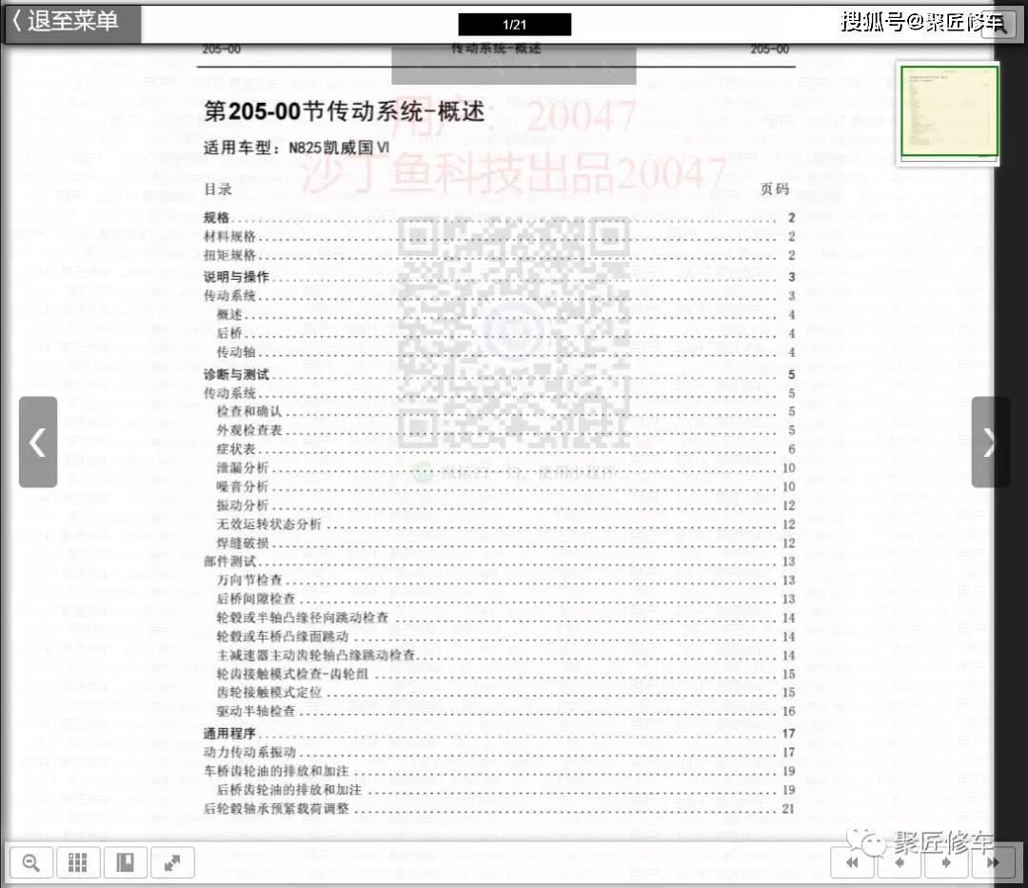Viewport: 1028px width, 888px height.
Task: Open the 规格 contents entry
Action: click(499, 218)
